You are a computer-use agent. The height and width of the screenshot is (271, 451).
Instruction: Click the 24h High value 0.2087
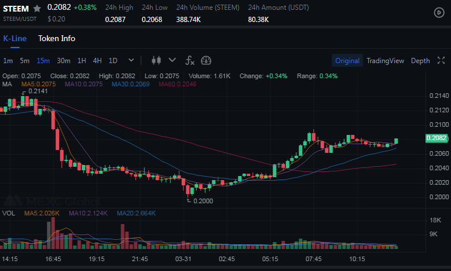click(115, 20)
